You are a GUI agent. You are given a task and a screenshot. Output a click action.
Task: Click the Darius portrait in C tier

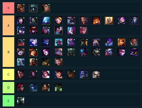click(x=21, y=75)
